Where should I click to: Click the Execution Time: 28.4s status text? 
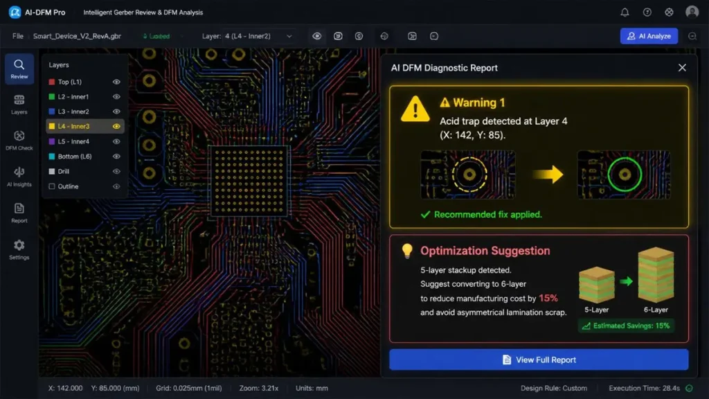644,388
